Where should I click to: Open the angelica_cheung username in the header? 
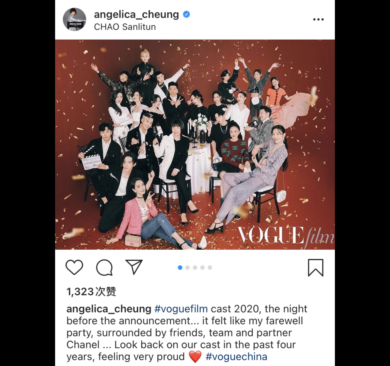pos(136,14)
